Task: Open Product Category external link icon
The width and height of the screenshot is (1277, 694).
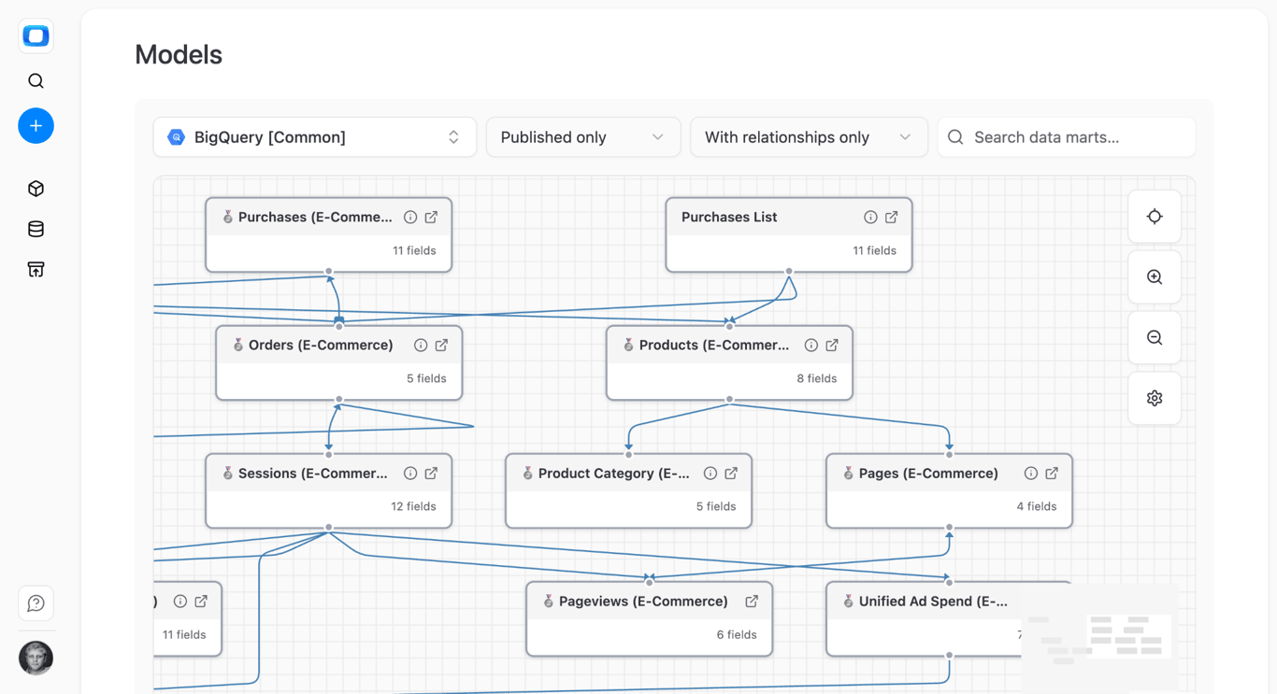Action: 731,474
